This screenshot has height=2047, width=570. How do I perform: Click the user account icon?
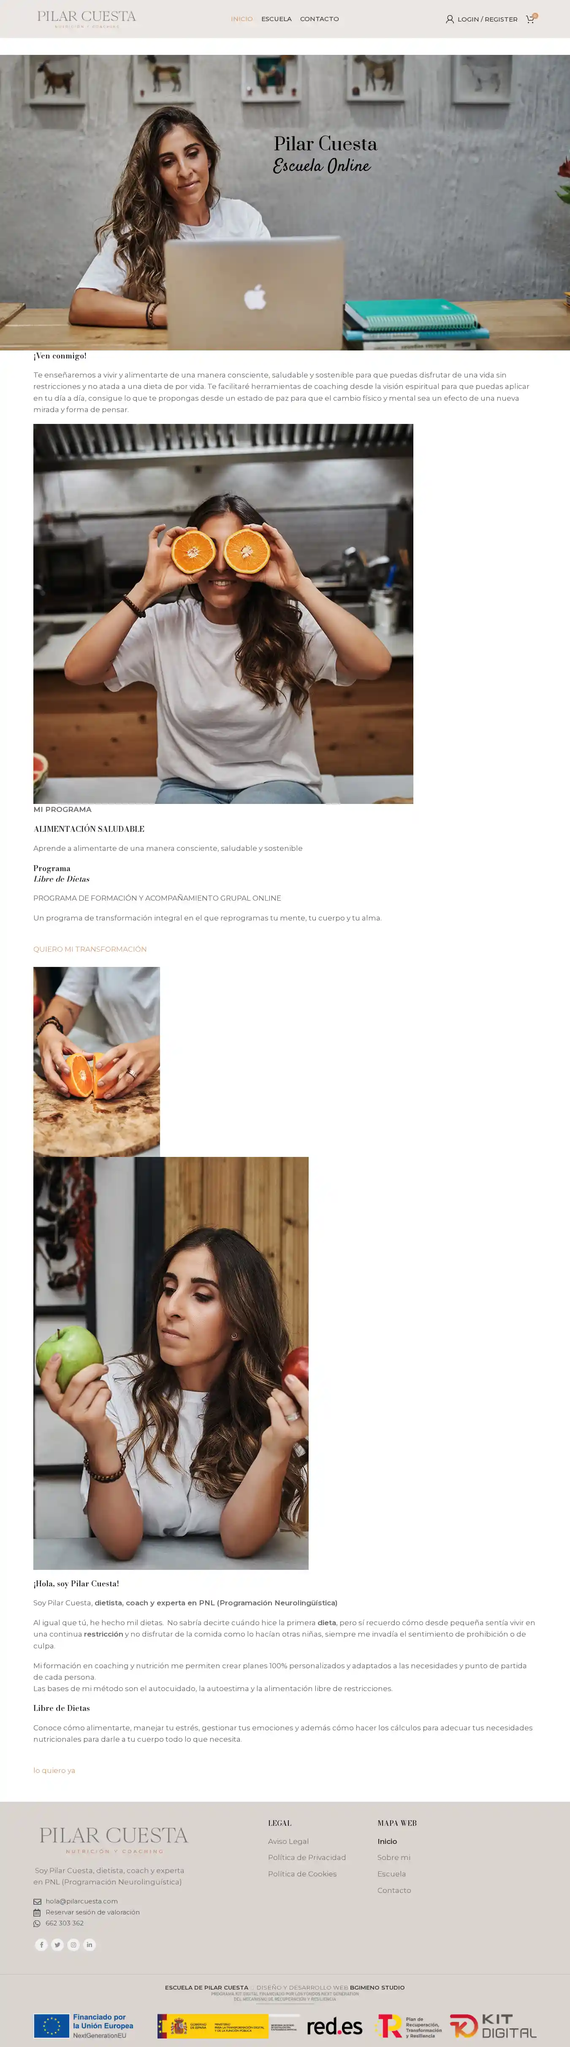pyautogui.click(x=449, y=19)
